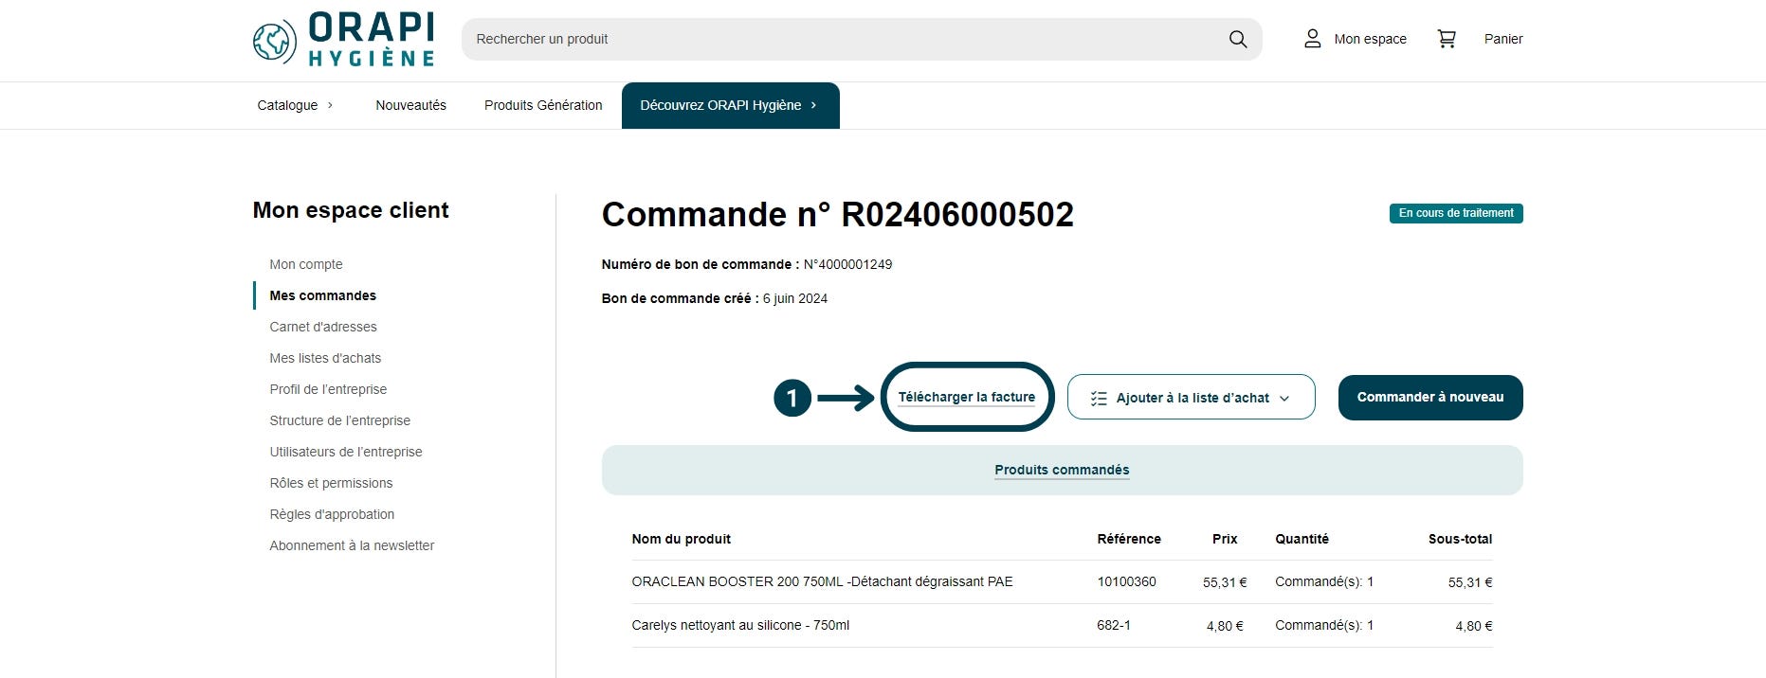Viewport: 1766px width, 678px height.
Task: Click the Panier link
Action: click(x=1503, y=39)
